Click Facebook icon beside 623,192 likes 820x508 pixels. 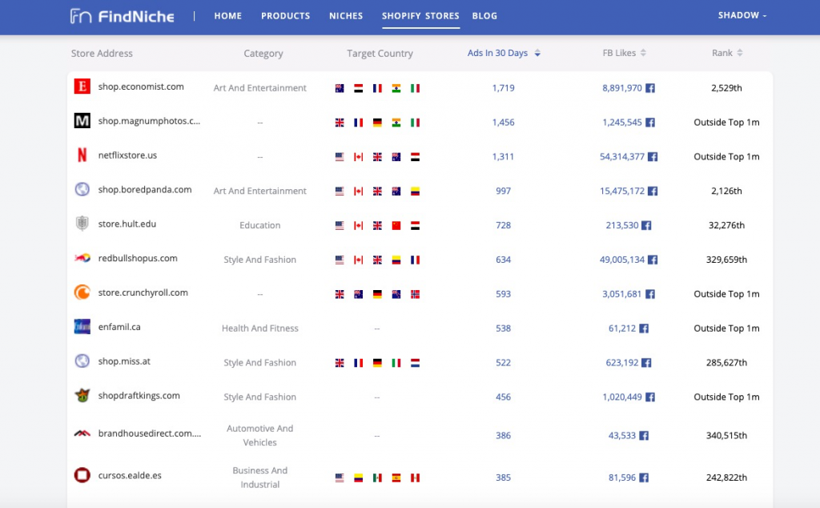coord(646,362)
